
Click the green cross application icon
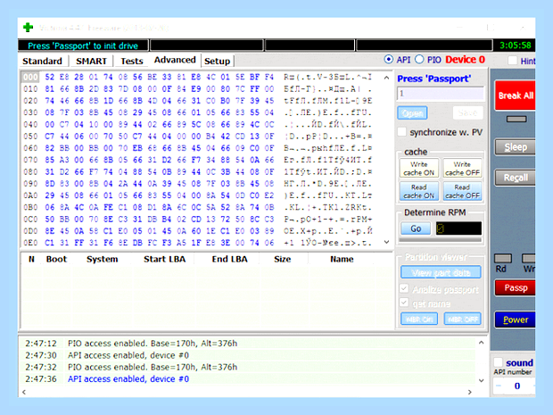(29, 27)
